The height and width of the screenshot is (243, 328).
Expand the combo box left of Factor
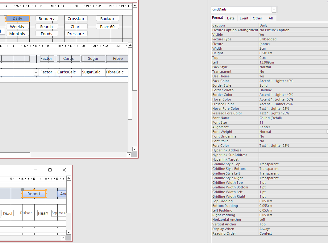click(36, 72)
